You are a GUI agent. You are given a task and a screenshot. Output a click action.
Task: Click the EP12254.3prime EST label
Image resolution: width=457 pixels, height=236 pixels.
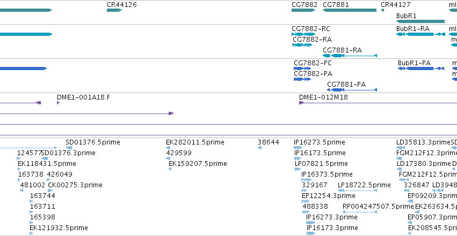329,196
